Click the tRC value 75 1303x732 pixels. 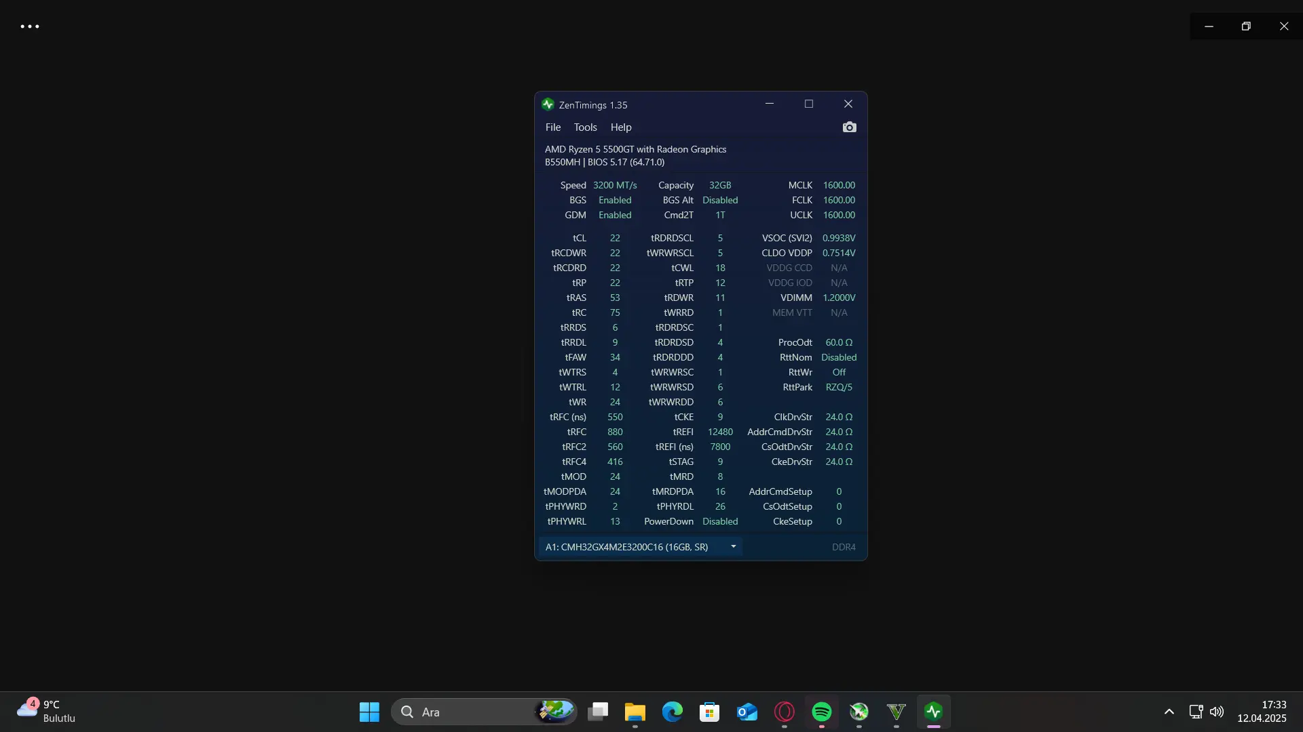(615, 312)
